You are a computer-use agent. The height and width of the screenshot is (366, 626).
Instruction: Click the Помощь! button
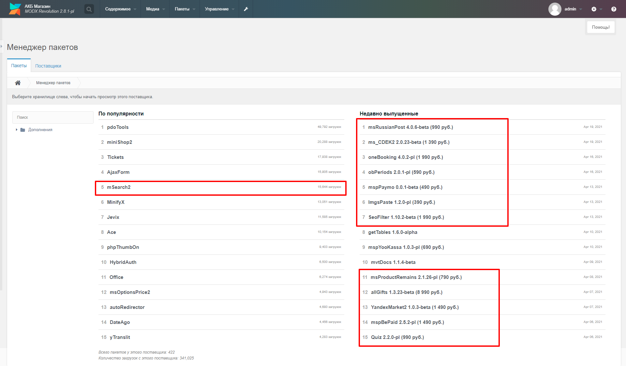[x=601, y=27]
